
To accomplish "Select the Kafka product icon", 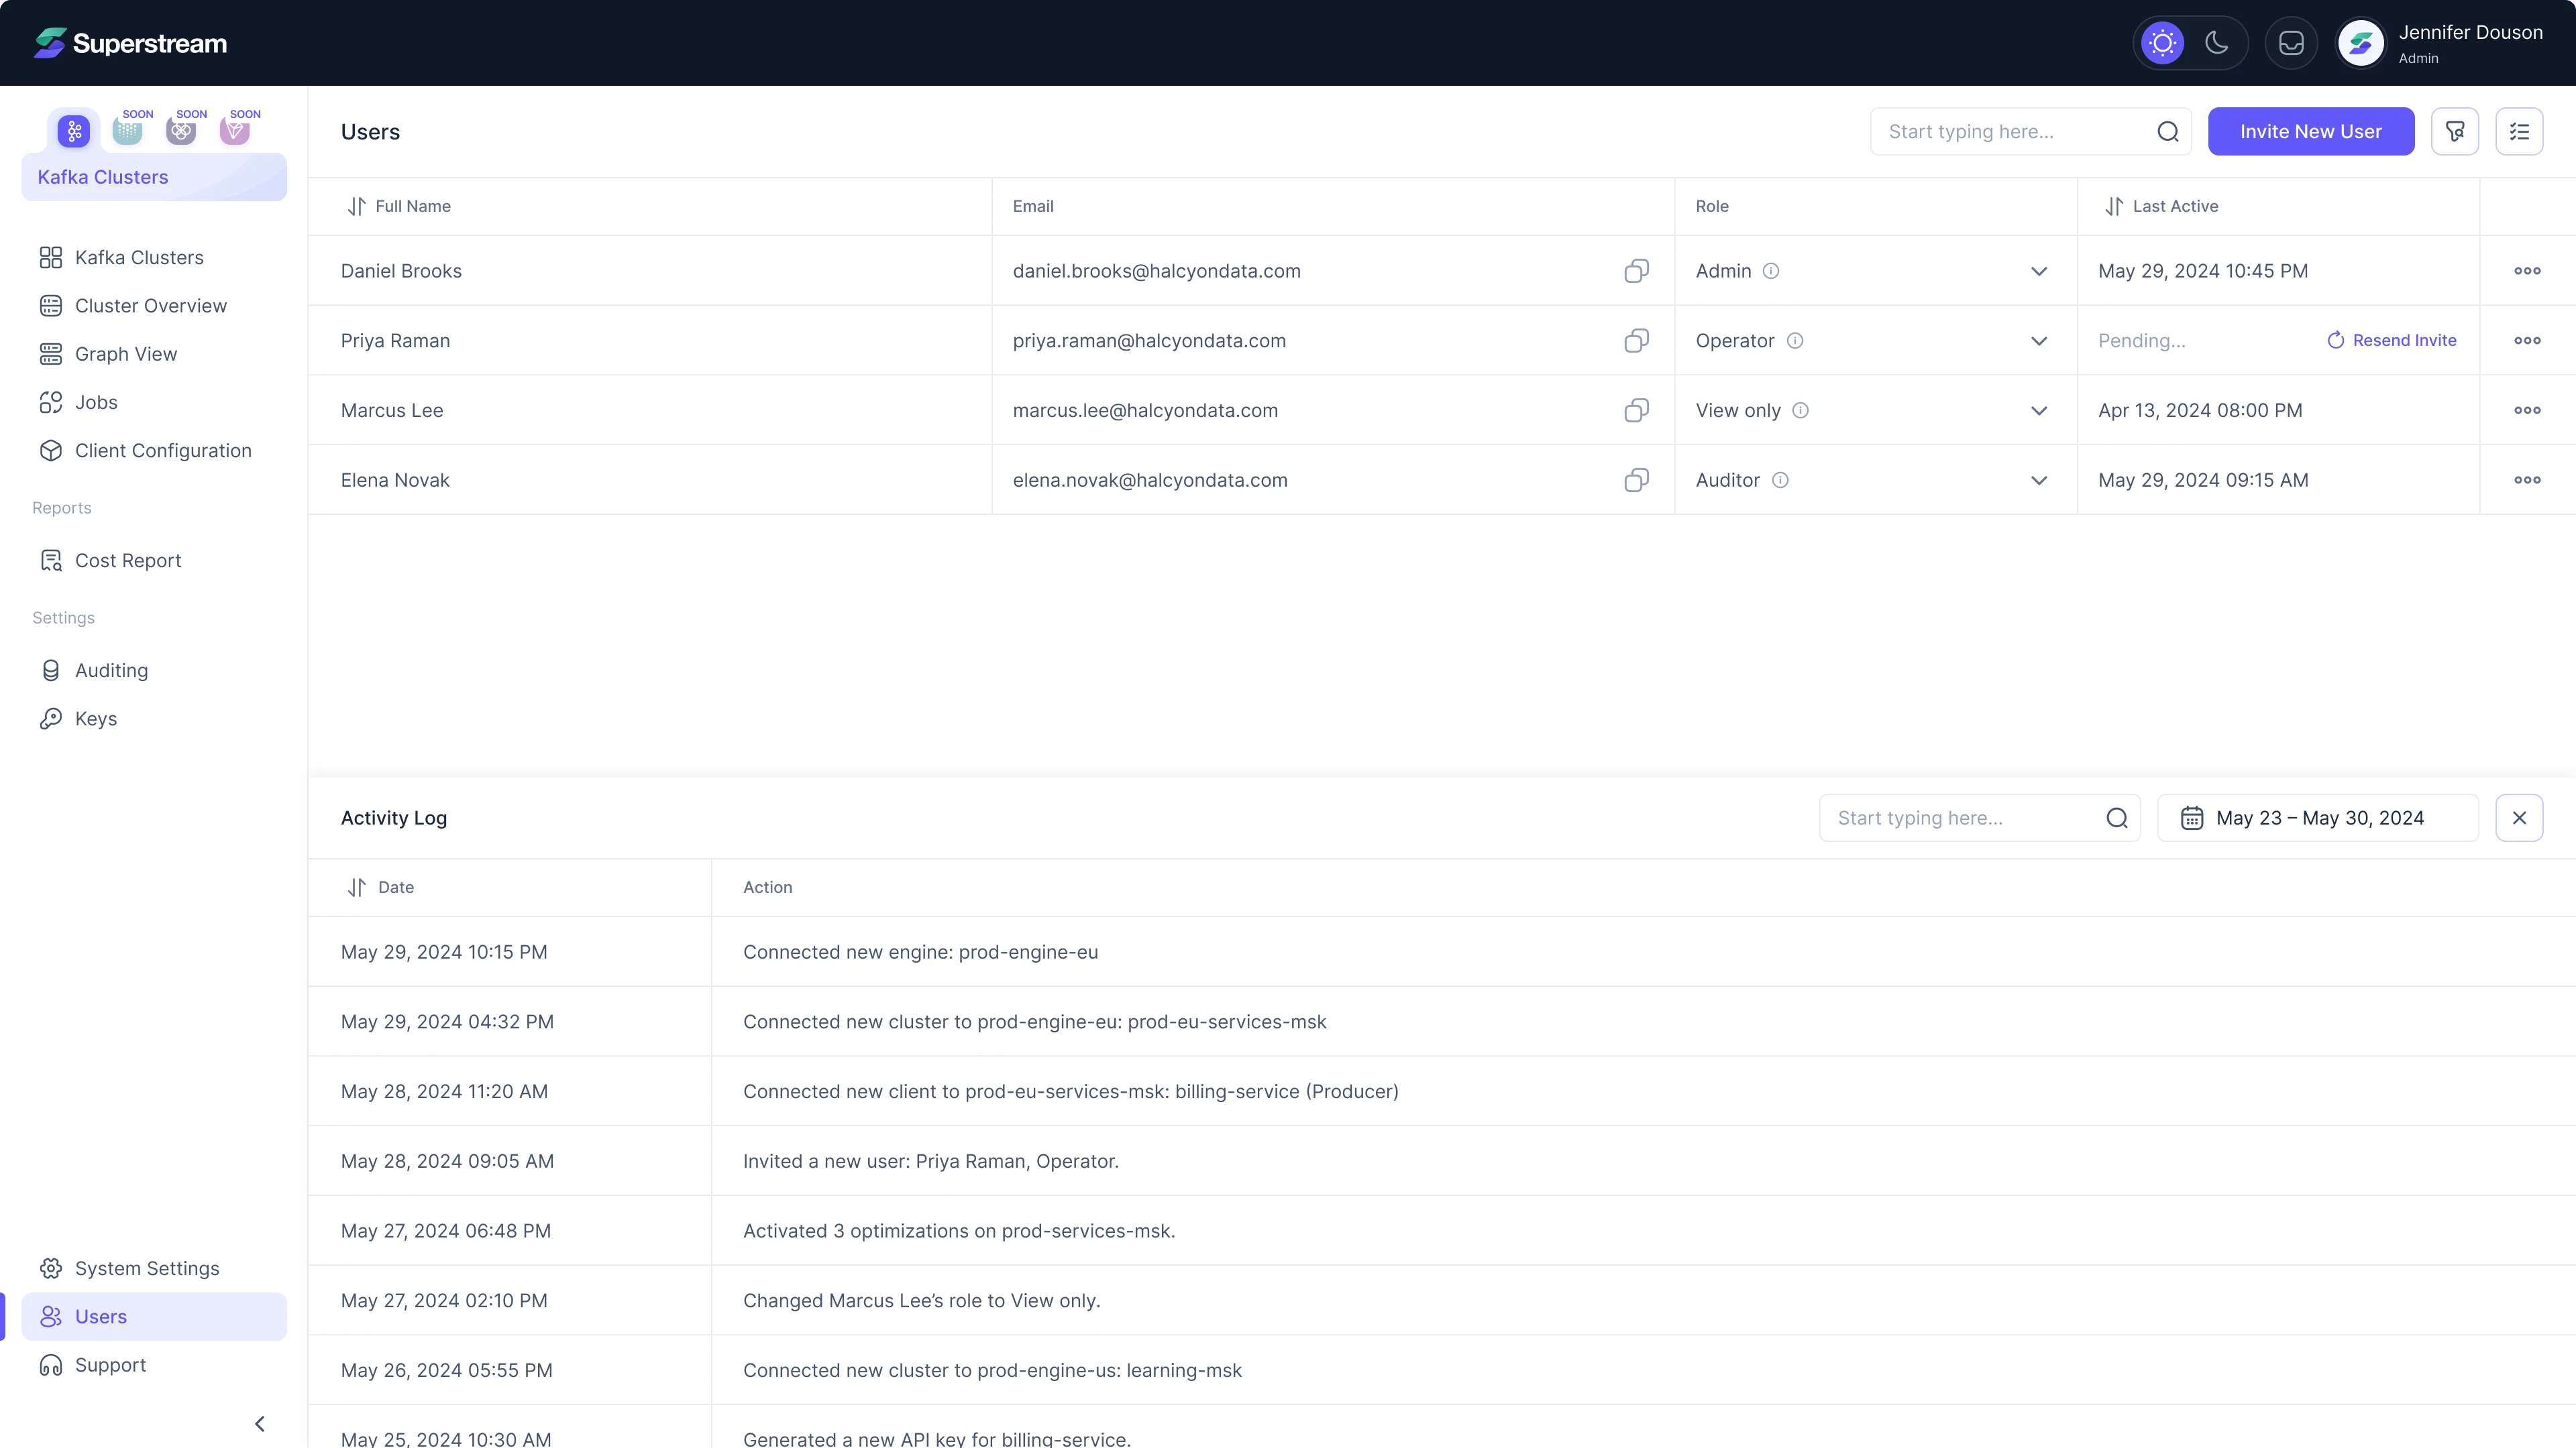I will coord(73,131).
